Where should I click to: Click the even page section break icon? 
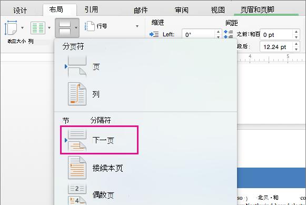77,194
